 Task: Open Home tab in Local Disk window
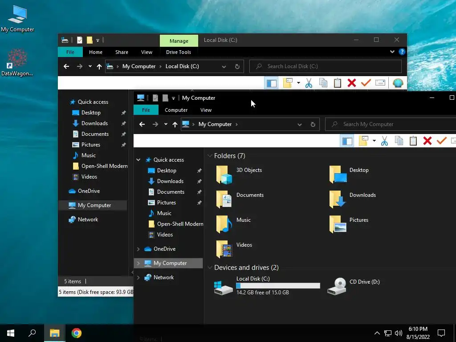pyautogui.click(x=96, y=52)
